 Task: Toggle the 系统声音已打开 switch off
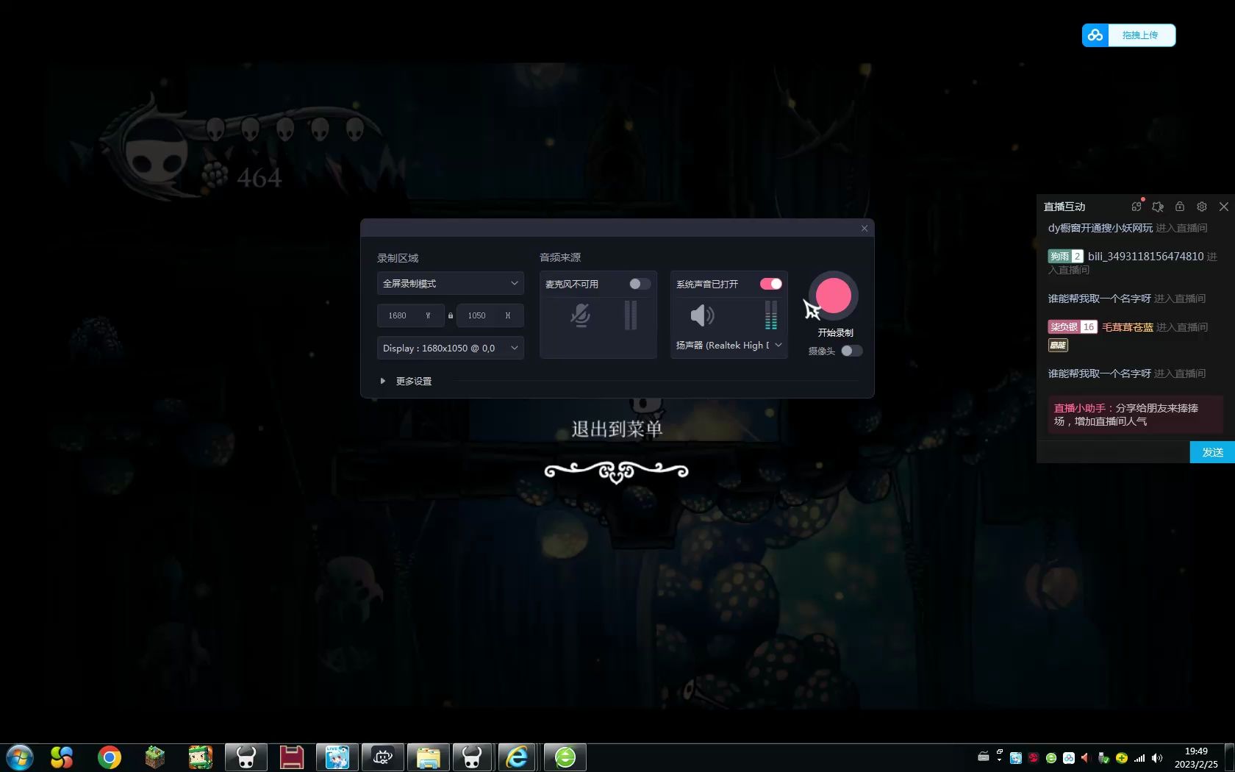tap(770, 284)
